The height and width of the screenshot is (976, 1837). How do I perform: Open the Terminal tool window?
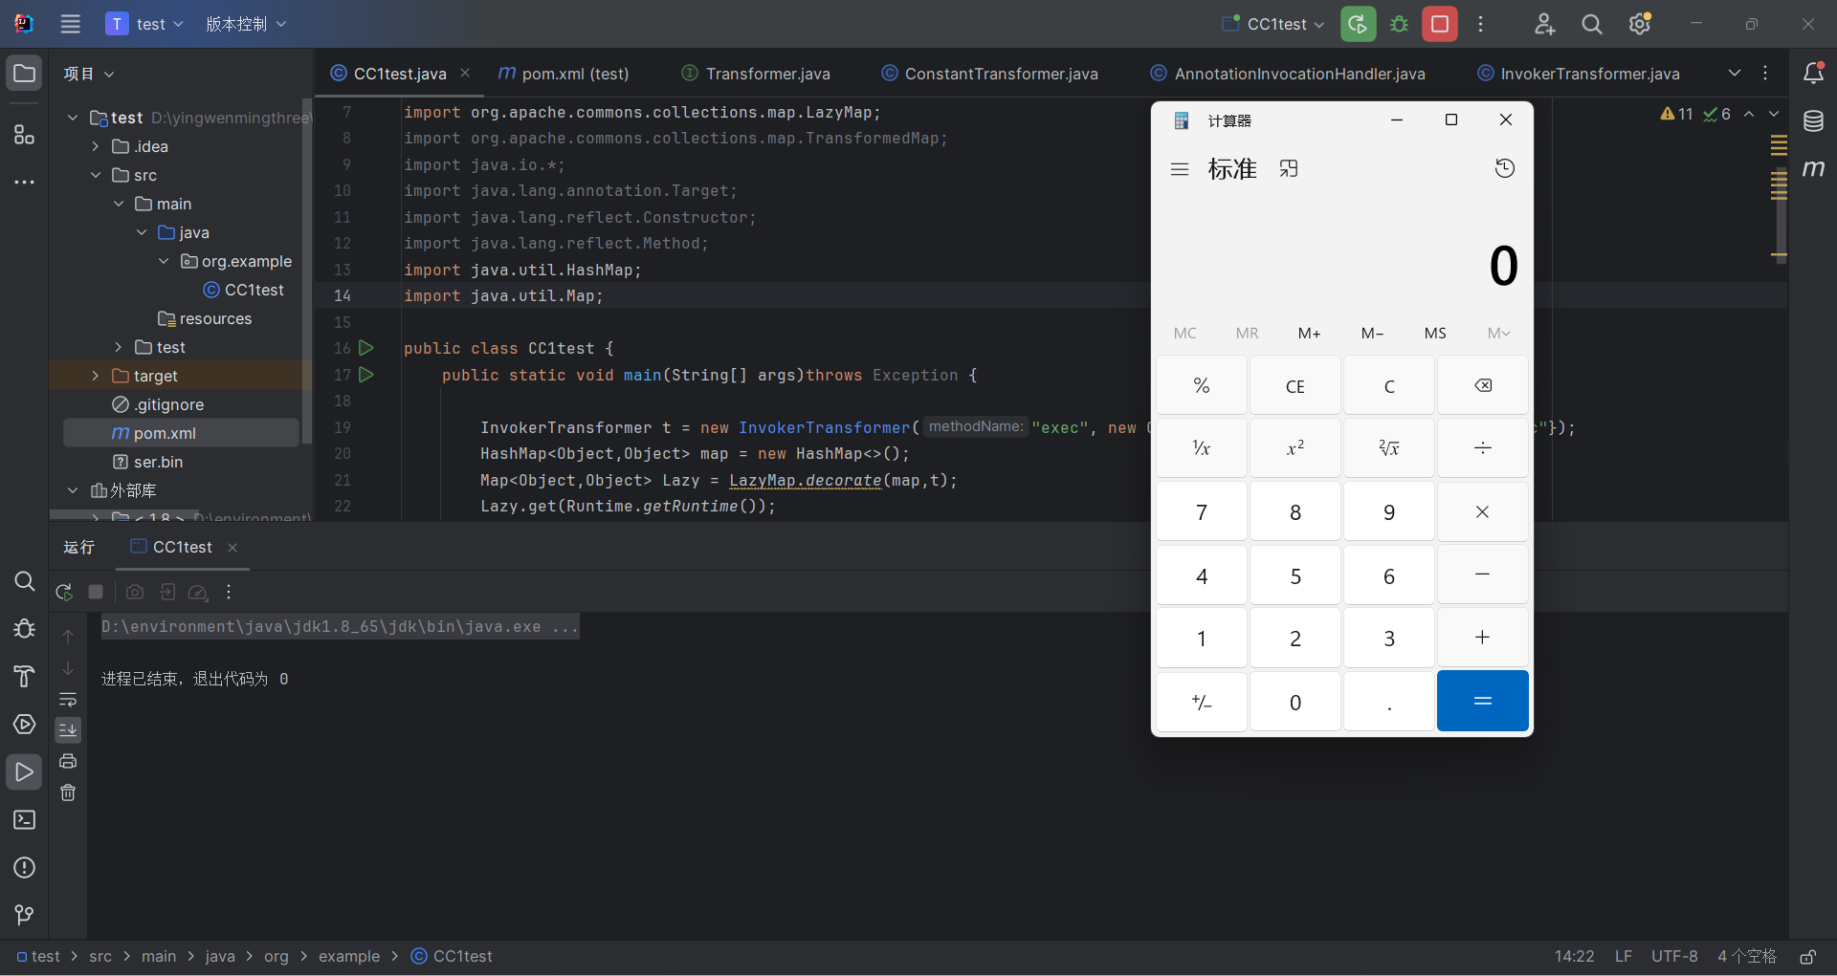tap(24, 820)
